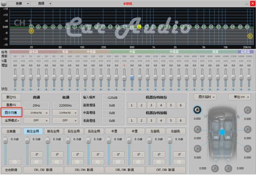This screenshot has width=256, height=175.
Task: Toggle the 状态 radio for the 4000Hz band
Action: pyautogui.click(x=194, y=89)
